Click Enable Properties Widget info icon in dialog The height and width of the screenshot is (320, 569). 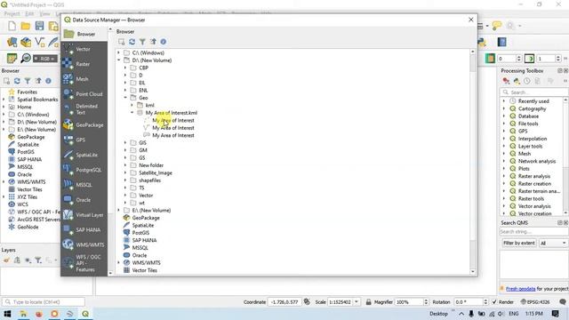pyautogui.click(x=164, y=42)
